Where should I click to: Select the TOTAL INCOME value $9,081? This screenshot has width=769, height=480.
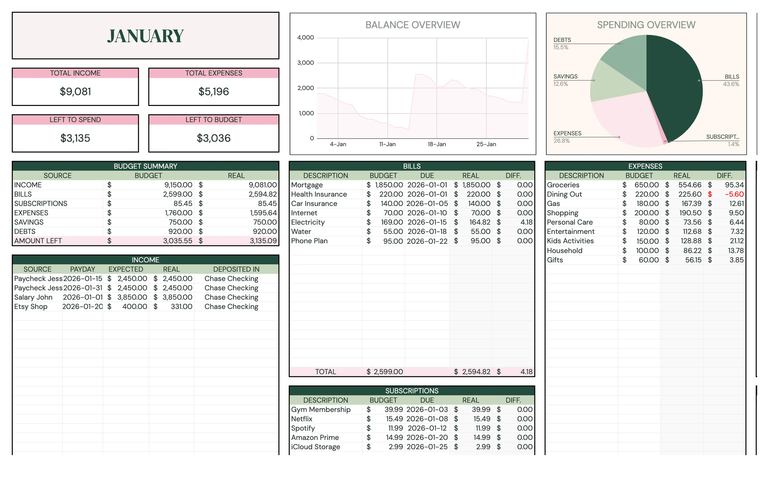(75, 92)
